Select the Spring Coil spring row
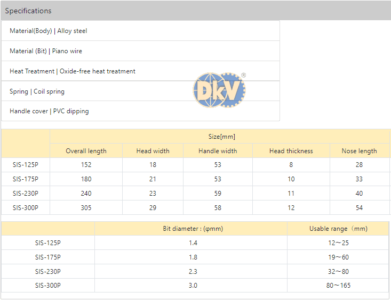This screenshot has height=301, width=391. click(37, 91)
